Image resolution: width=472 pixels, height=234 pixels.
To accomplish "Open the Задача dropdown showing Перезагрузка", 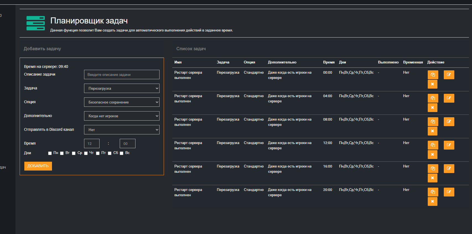I will pyautogui.click(x=122, y=88).
